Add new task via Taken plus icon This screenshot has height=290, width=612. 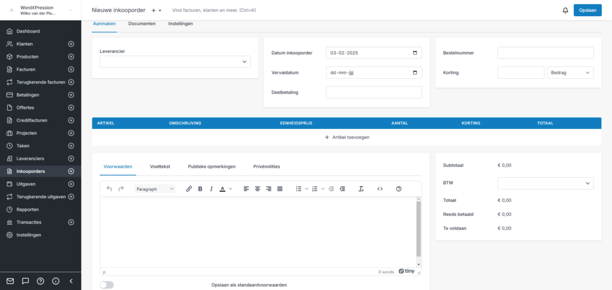[71, 146]
